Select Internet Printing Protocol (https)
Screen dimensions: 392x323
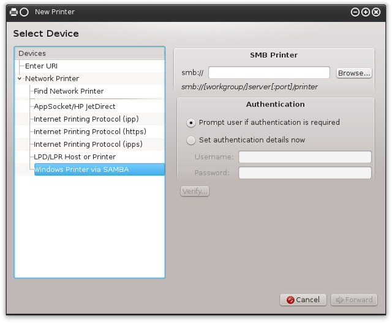coord(90,132)
